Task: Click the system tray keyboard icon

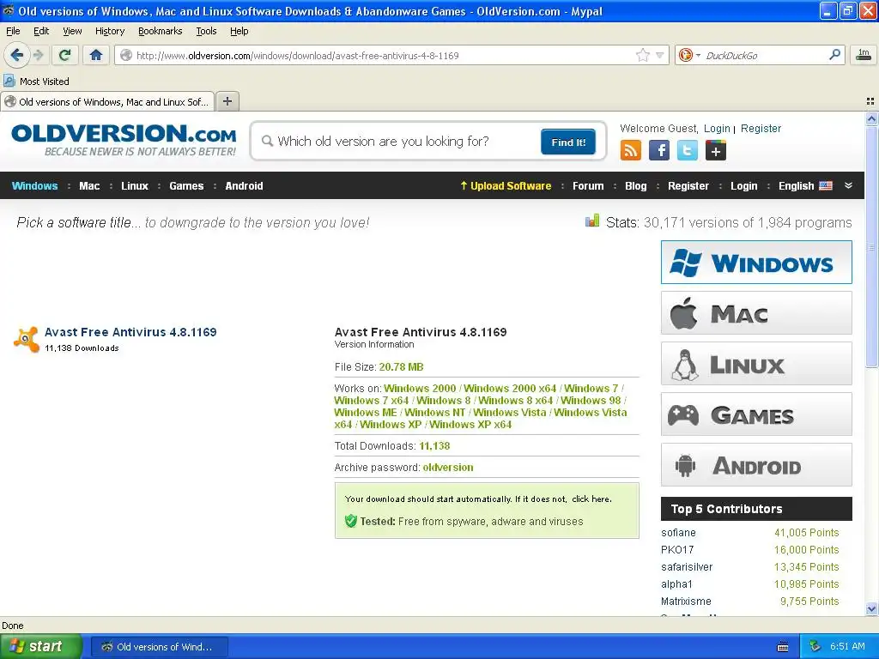Action: [783, 647]
